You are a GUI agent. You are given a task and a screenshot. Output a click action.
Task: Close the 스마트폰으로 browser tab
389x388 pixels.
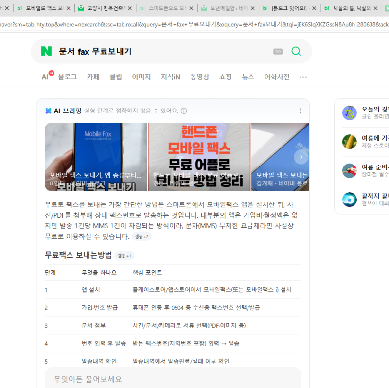[191, 8]
